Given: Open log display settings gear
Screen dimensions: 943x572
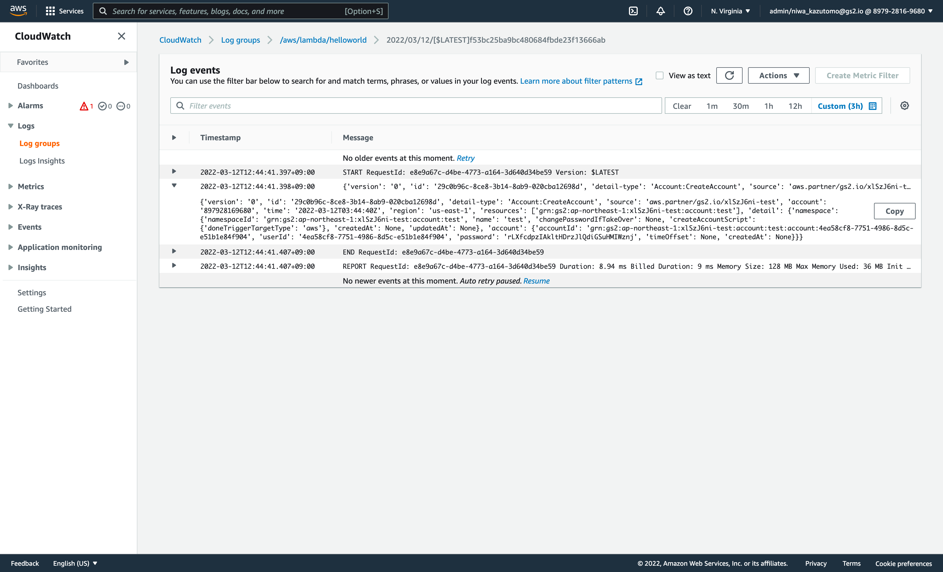Looking at the screenshot, I should [x=904, y=106].
